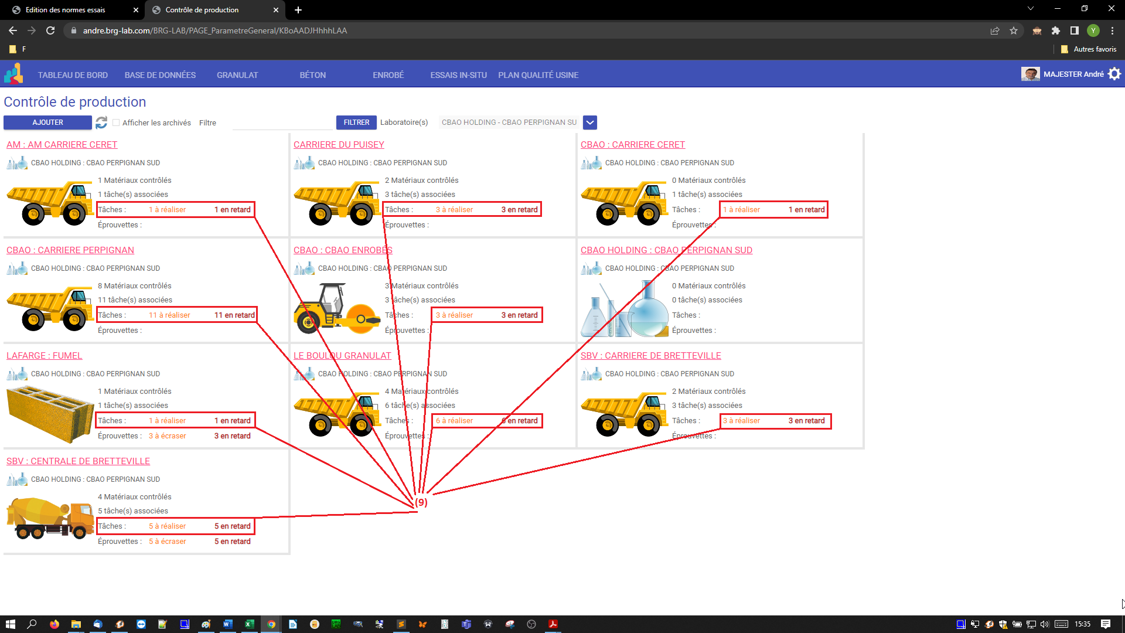Open the Adobe Acrobat taskbar icon
Screen dimensions: 1125x633
click(553, 624)
